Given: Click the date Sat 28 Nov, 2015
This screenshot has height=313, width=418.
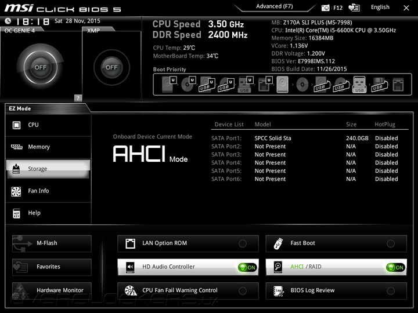Looking at the screenshot, I should coord(77,21).
